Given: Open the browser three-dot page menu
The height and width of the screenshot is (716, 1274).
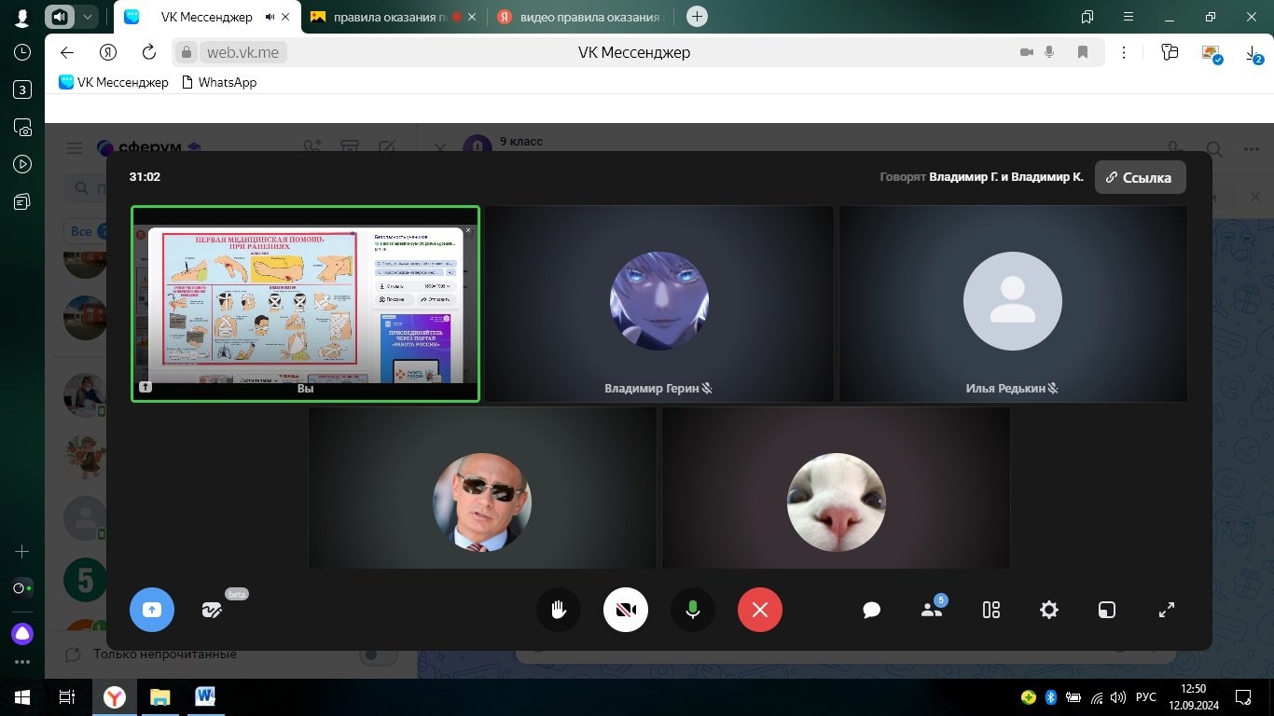Looking at the screenshot, I should [x=1124, y=52].
